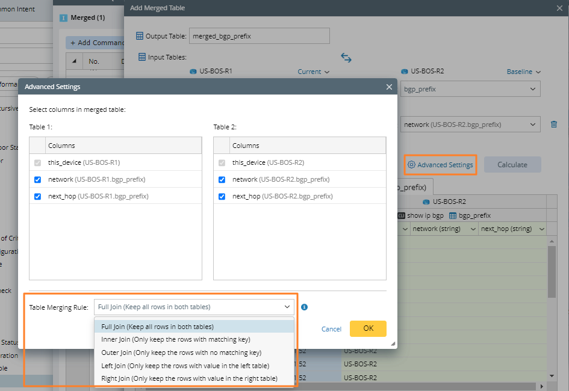Click the Cancel link in Advanced Settings
569x391 pixels.
[x=331, y=329]
